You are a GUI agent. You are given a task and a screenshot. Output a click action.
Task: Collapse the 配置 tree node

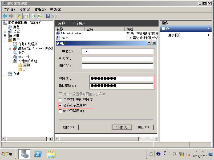tap(5, 40)
